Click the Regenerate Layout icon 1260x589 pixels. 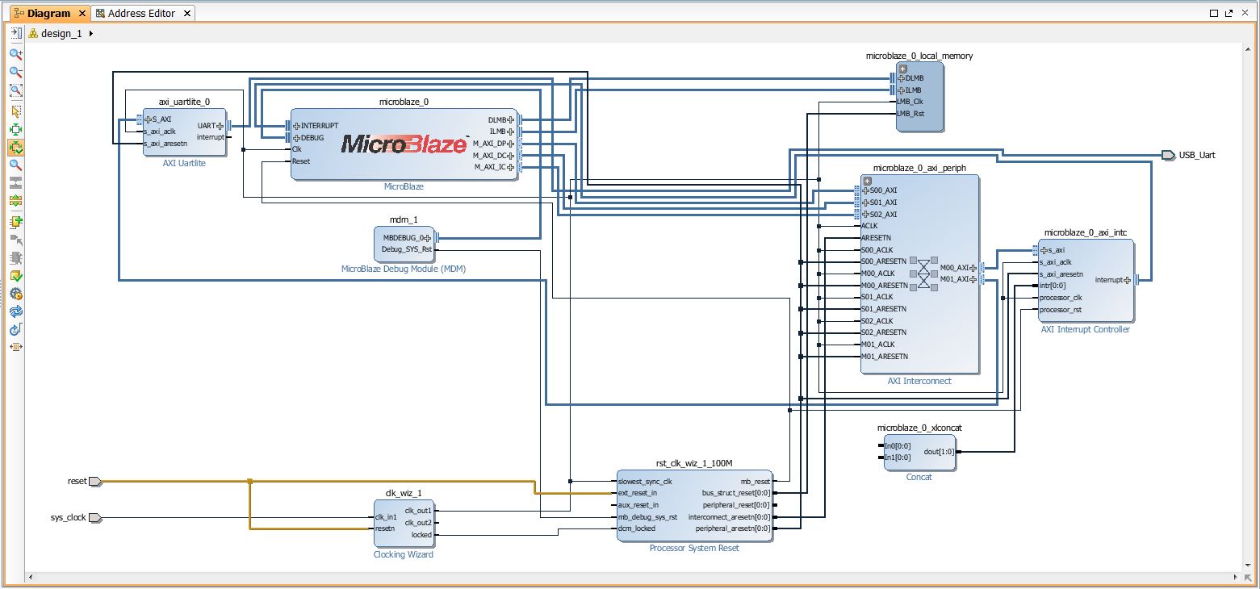tap(15, 311)
